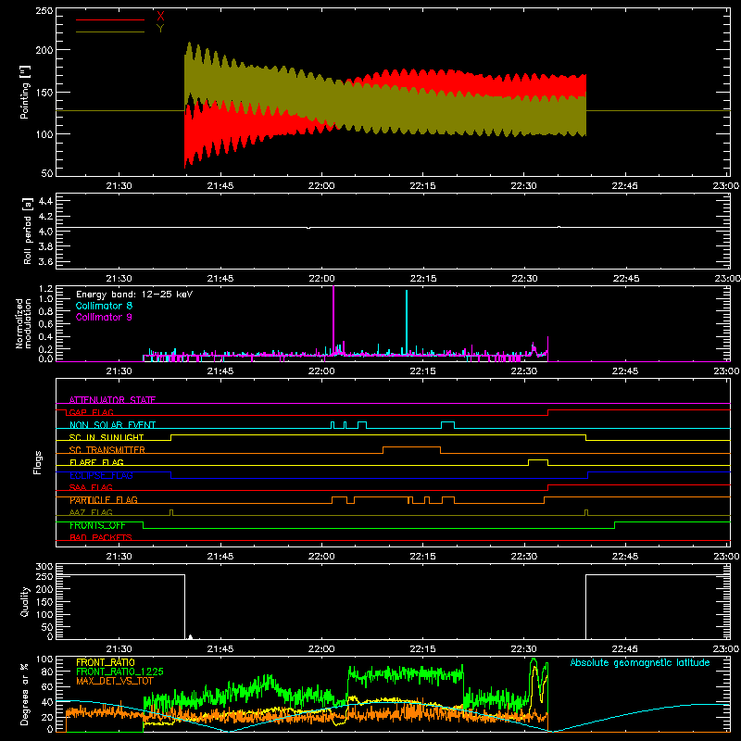Image resolution: width=741 pixels, height=741 pixels.
Task: Click 'Absolute geomagnetic latitude' label
Action: (640, 662)
